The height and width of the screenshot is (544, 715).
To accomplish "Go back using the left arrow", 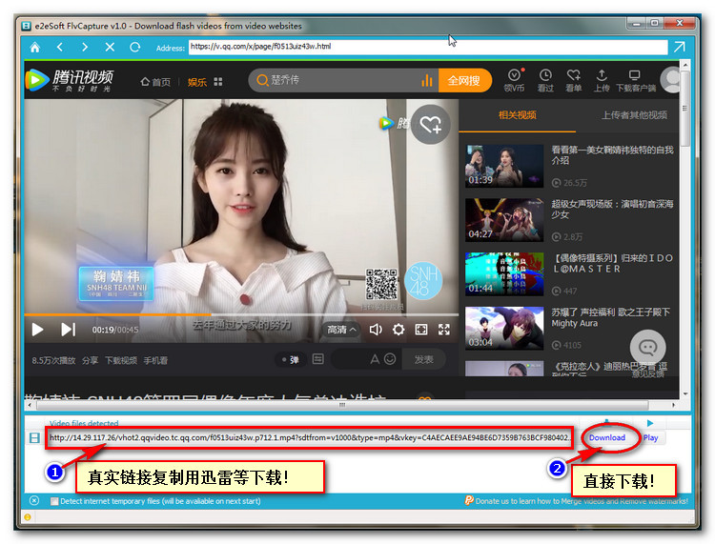I will tap(59, 47).
